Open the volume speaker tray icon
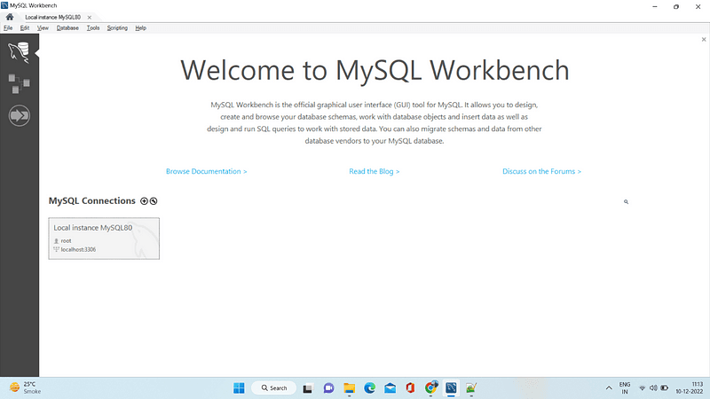710x399 pixels. pyautogui.click(x=653, y=388)
